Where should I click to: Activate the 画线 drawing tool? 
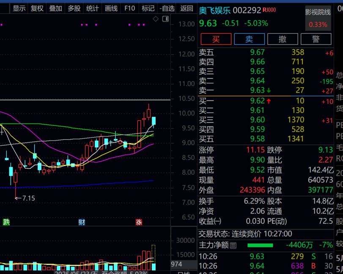tap(111, 8)
